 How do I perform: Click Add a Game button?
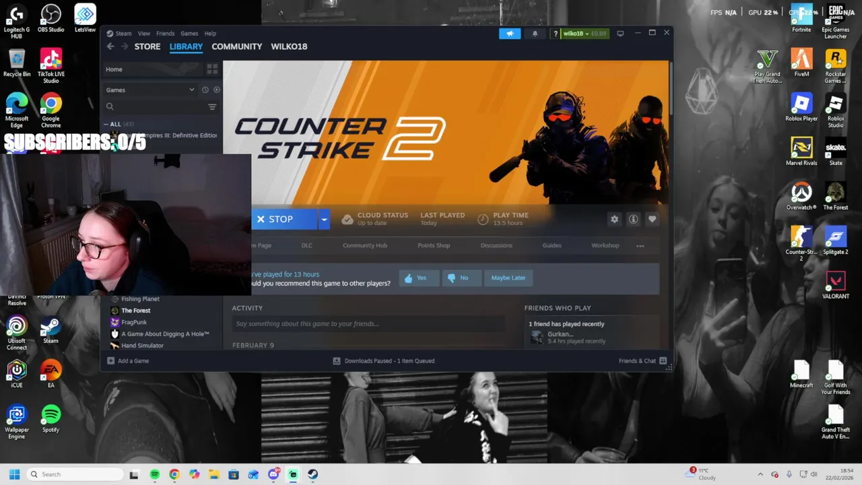pyautogui.click(x=128, y=361)
